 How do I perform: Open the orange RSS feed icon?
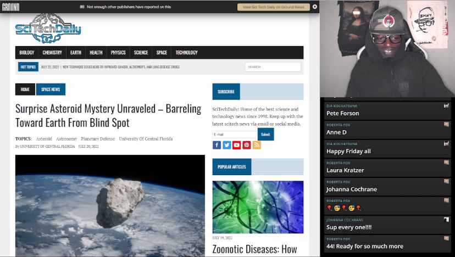(257, 145)
